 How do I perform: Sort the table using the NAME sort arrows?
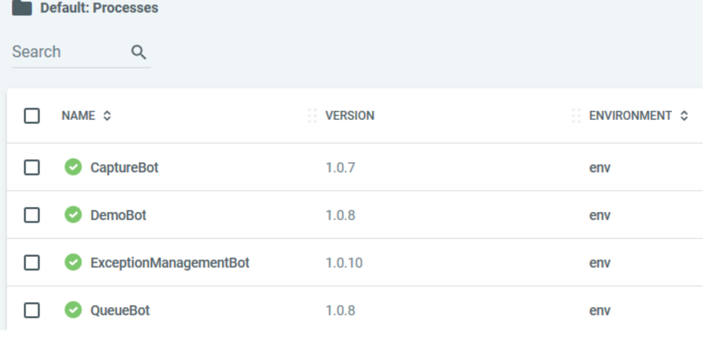tap(107, 116)
